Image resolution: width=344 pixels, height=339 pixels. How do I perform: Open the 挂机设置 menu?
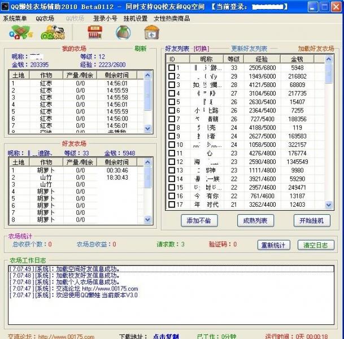click(136, 19)
